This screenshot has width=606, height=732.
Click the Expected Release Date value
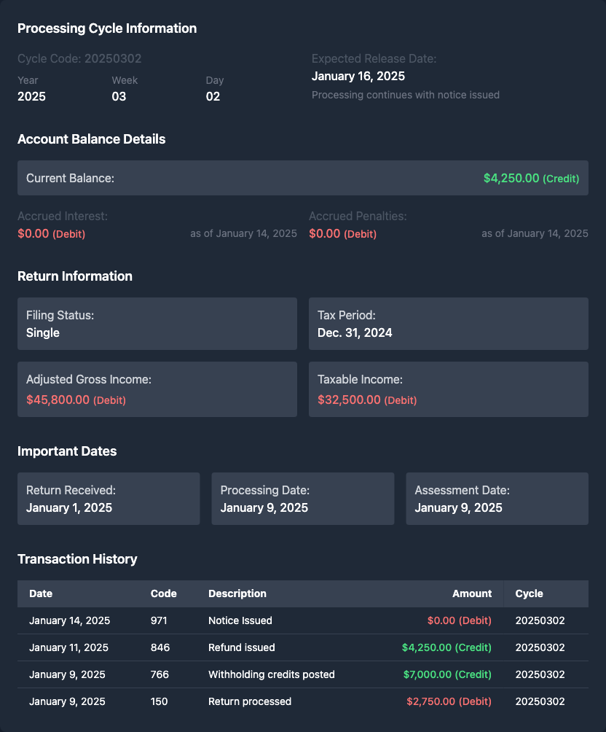[358, 76]
